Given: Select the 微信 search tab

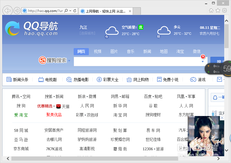Looking at the screenshot, I should coord(197,51).
